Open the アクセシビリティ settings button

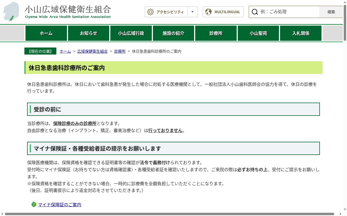[x=166, y=12]
